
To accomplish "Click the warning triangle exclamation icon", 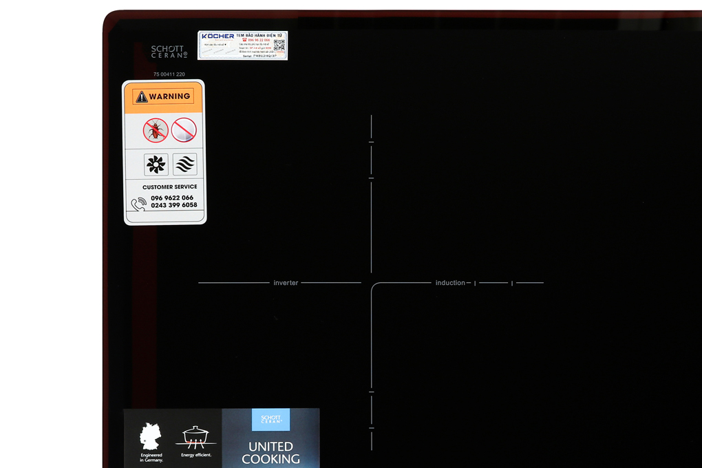I will 142,97.
